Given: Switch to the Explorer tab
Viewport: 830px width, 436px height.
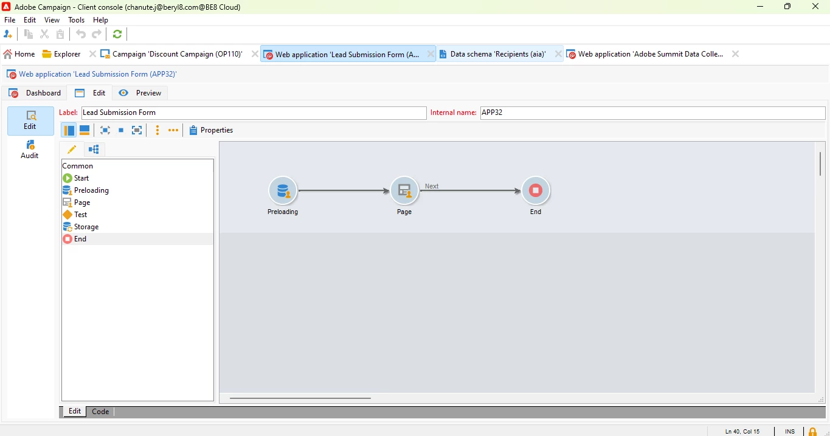Looking at the screenshot, I should click(x=61, y=54).
